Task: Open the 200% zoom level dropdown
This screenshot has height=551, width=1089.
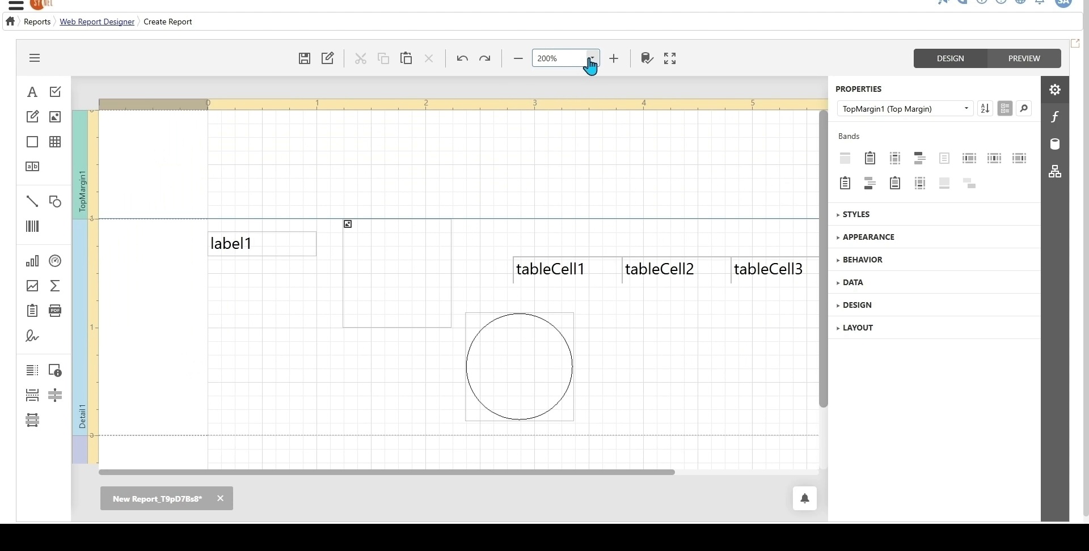Action: tap(592, 58)
